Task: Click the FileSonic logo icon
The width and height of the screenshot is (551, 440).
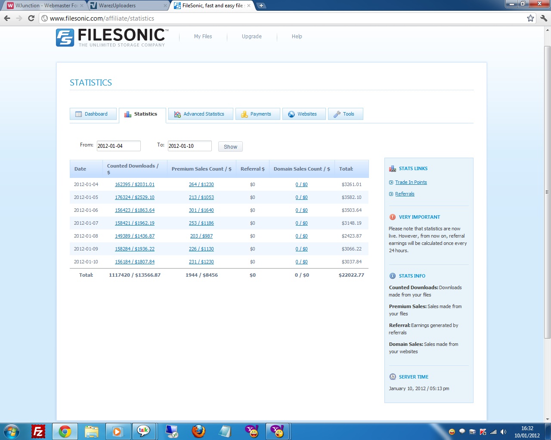Action: [65, 38]
